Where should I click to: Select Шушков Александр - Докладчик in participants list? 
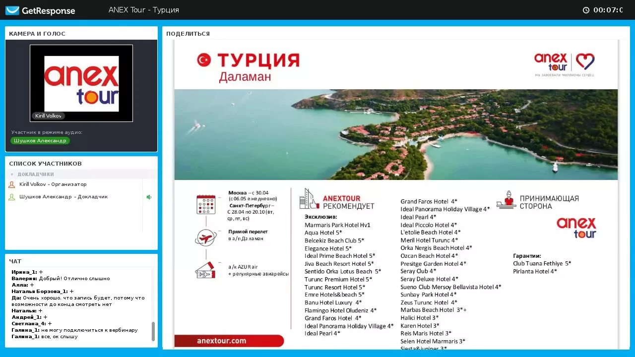pos(63,197)
